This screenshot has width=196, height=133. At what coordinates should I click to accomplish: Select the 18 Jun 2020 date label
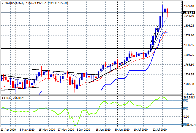pyautogui.click(x=103, y=130)
